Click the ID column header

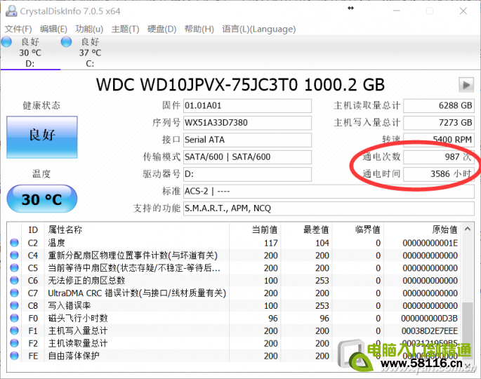point(33,230)
